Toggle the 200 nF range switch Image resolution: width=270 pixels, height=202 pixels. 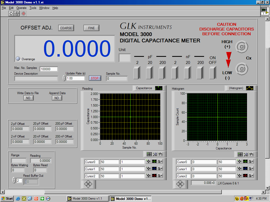pos(200,73)
